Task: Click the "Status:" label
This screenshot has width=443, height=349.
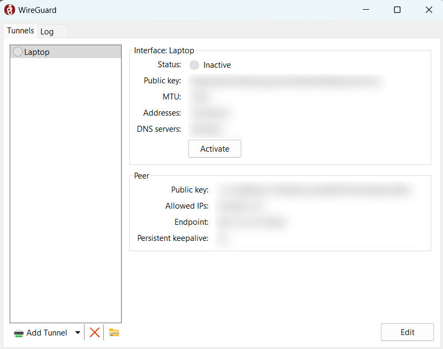Action: pos(169,65)
